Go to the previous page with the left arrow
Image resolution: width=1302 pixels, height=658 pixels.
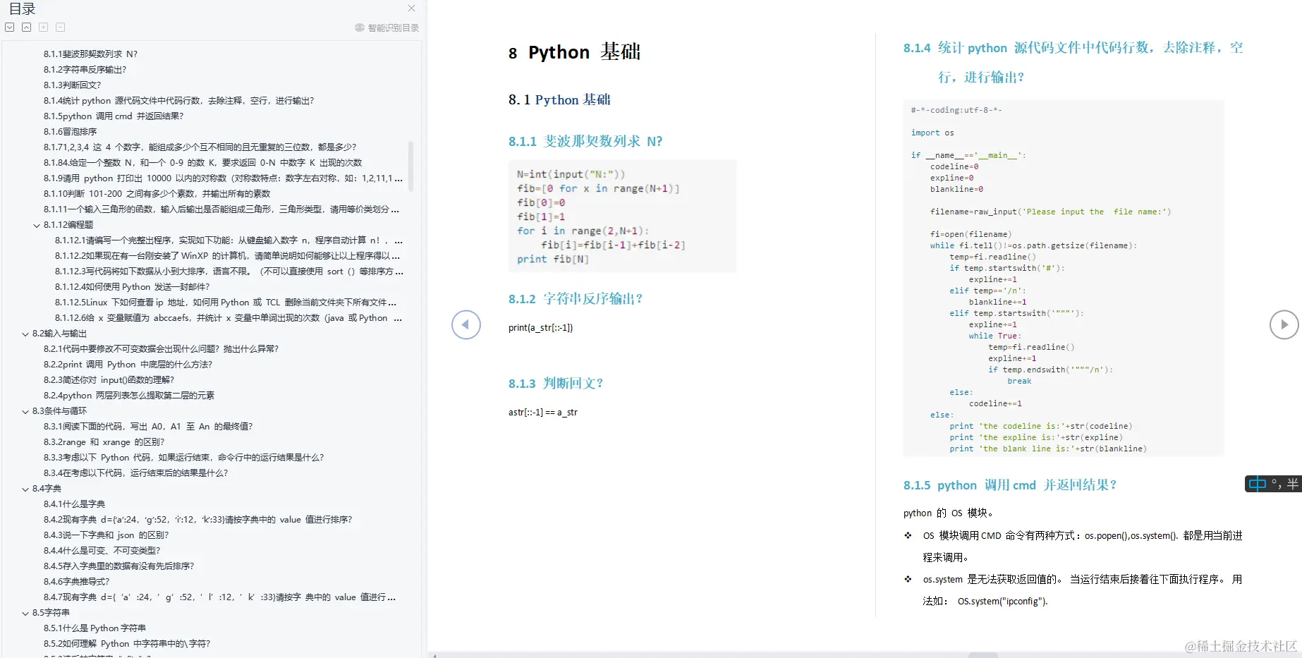tap(466, 324)
